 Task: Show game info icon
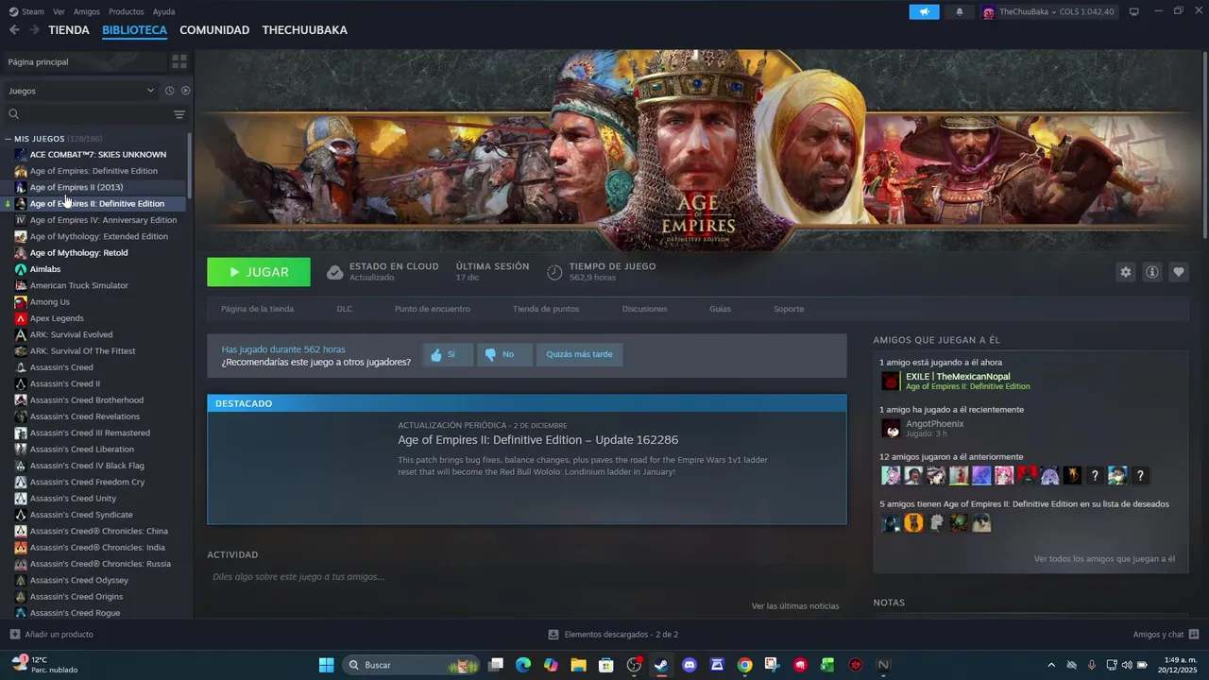[1151, 272]
